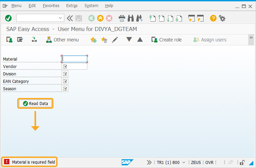Click the red error icon in status bar
Viewport: 256px width, 168px height.
7,162
